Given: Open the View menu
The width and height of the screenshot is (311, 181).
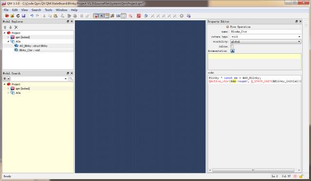Looking at the screenshot, I should 24,10.
